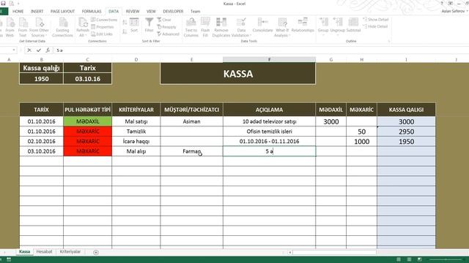Screen dimensions: 469x263
Task: Click Remove Duplicates icon
Action: click(x=221, y=27)
